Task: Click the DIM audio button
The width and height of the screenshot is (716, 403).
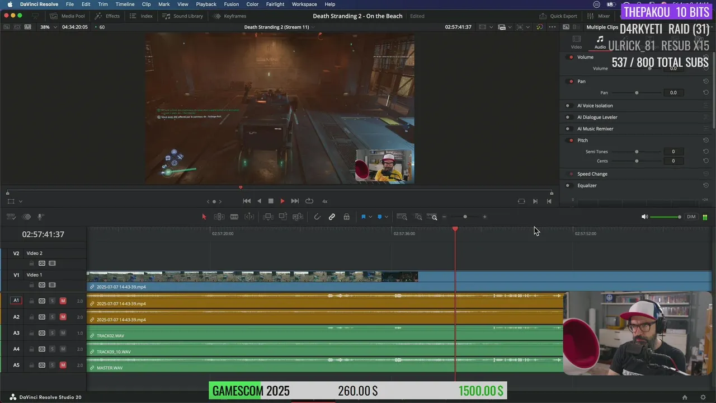Action: point(691,217)
